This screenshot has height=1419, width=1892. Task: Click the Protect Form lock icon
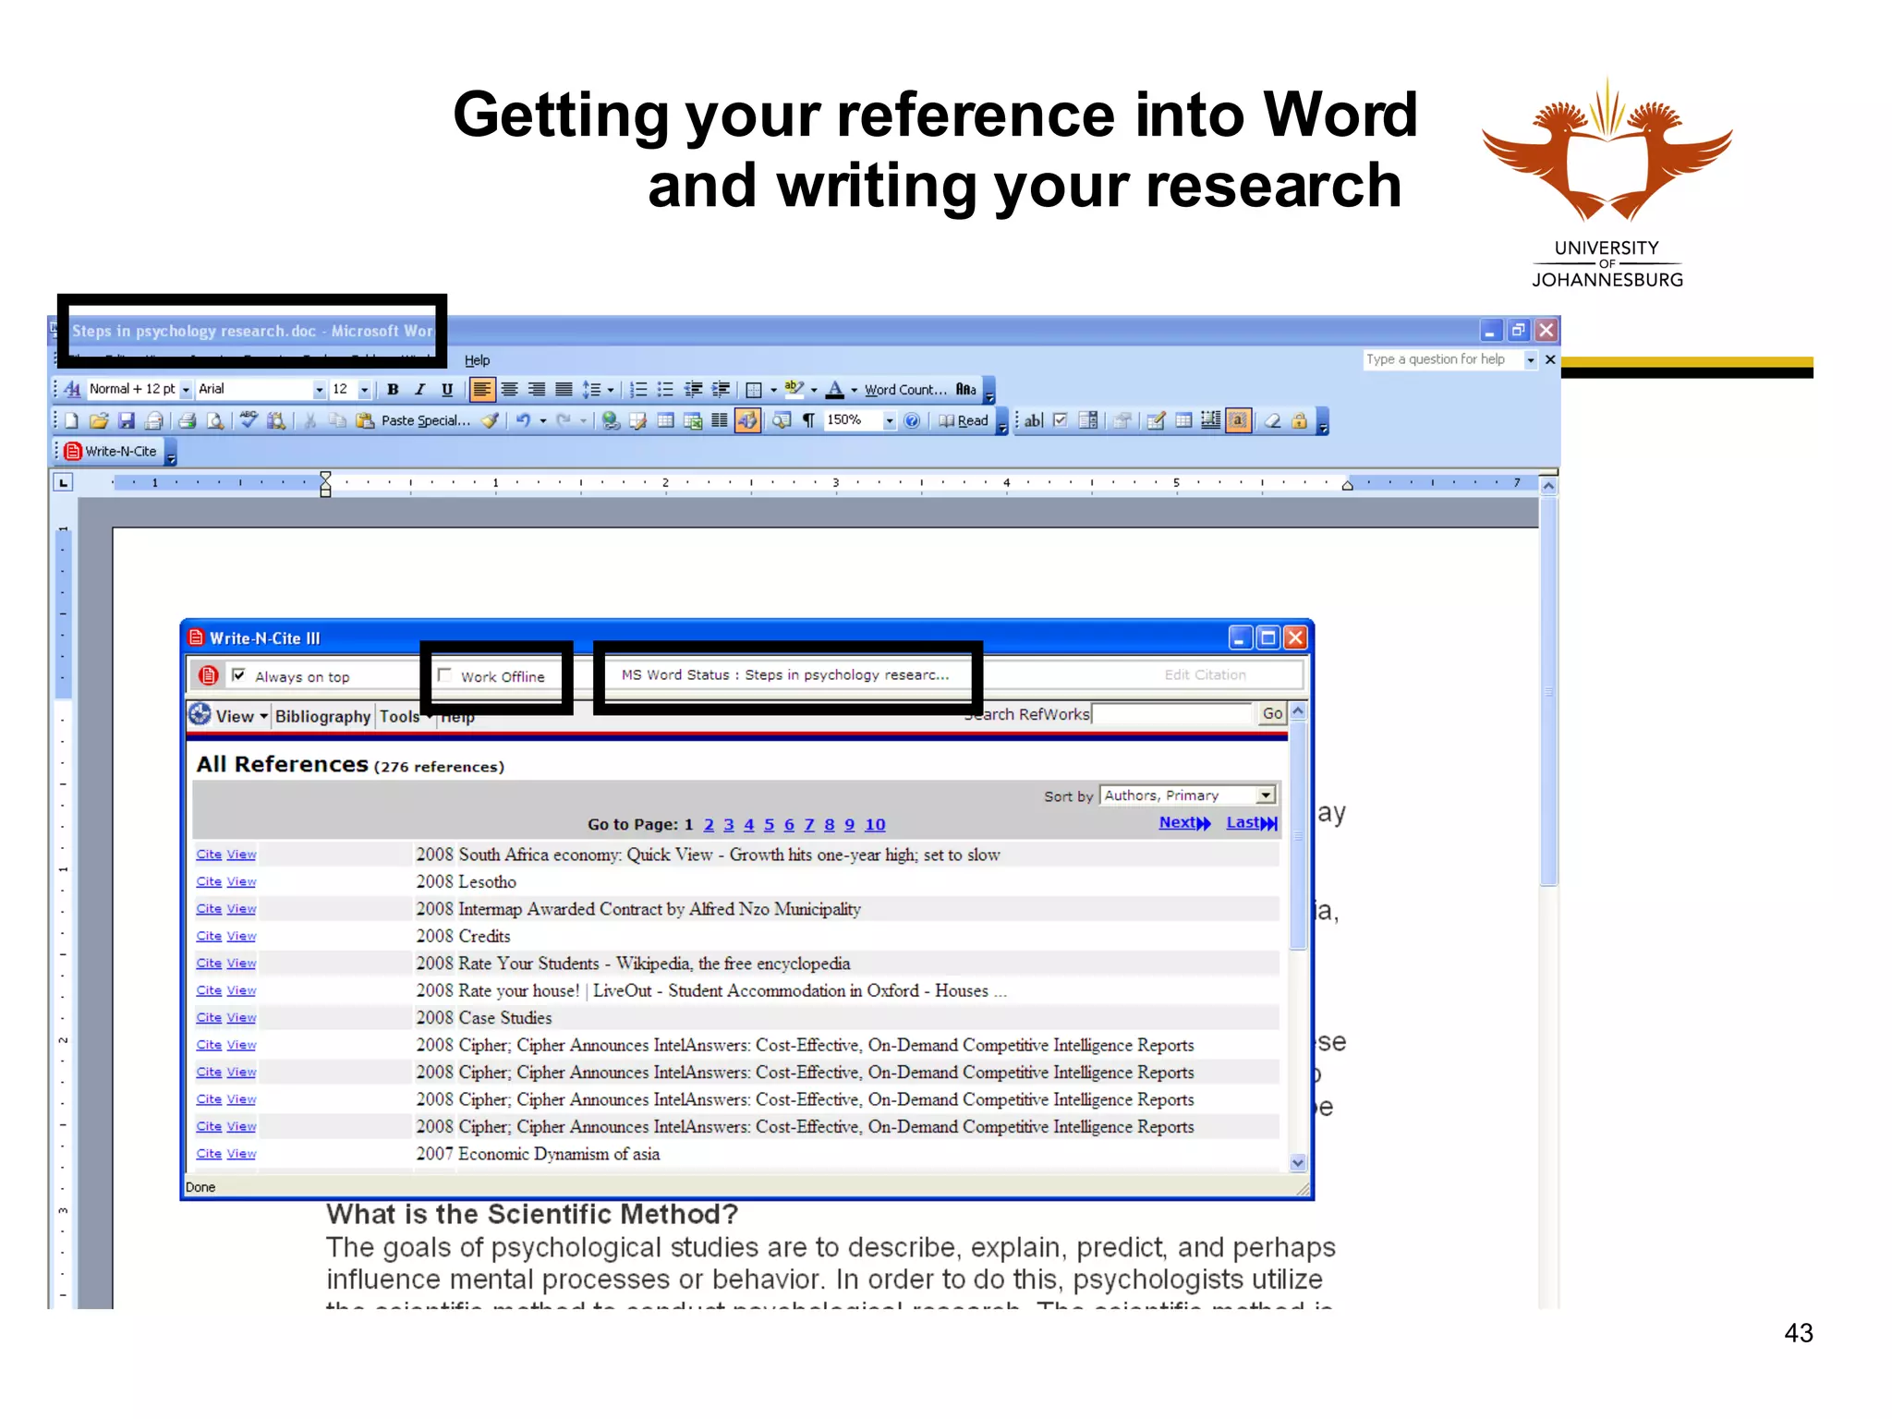click(x=1299, y=421)
